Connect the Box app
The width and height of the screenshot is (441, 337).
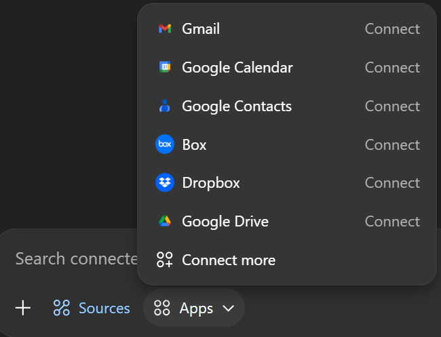click(x=392, y=144)
